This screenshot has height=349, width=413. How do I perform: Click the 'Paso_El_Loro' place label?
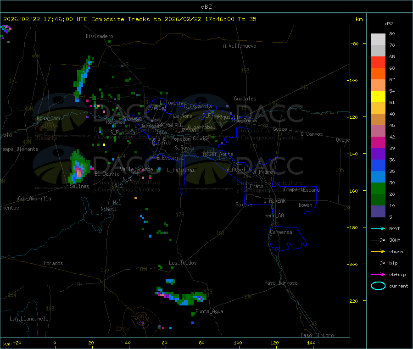(x=317, y=335)
